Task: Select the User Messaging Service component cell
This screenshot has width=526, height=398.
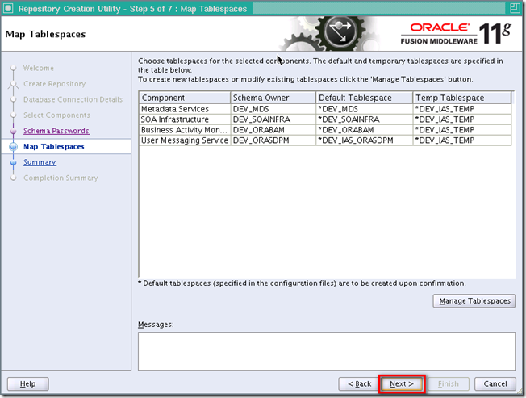Action: tap(185, 140)
